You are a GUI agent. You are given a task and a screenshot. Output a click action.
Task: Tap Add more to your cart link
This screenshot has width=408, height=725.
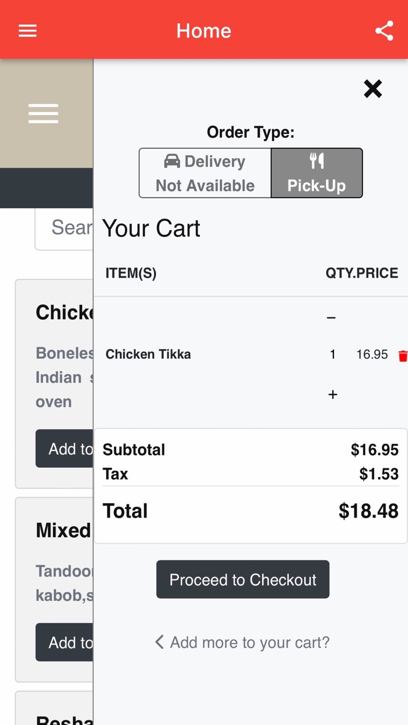coord(250,642)
